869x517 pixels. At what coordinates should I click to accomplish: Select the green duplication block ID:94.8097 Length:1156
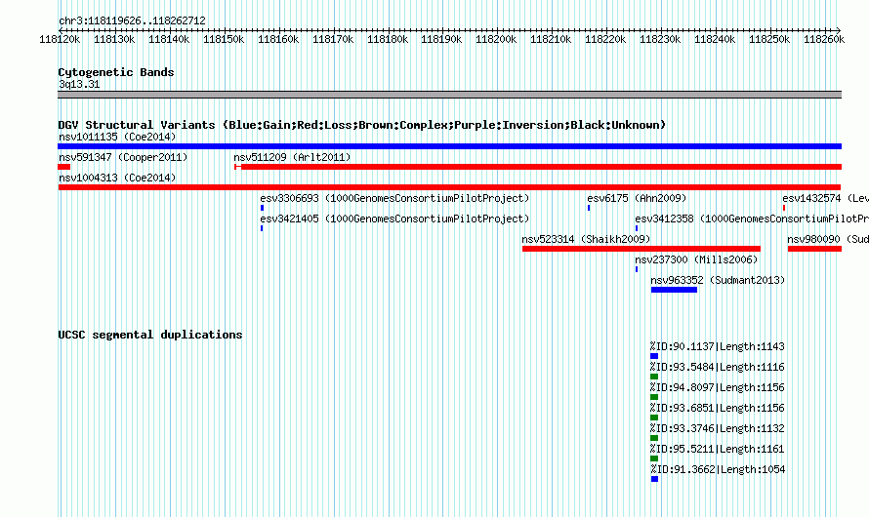pos(654,397)
